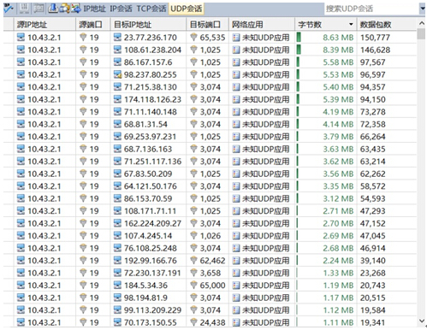Switch to the IP地址 tab

[x=94, y=9]
